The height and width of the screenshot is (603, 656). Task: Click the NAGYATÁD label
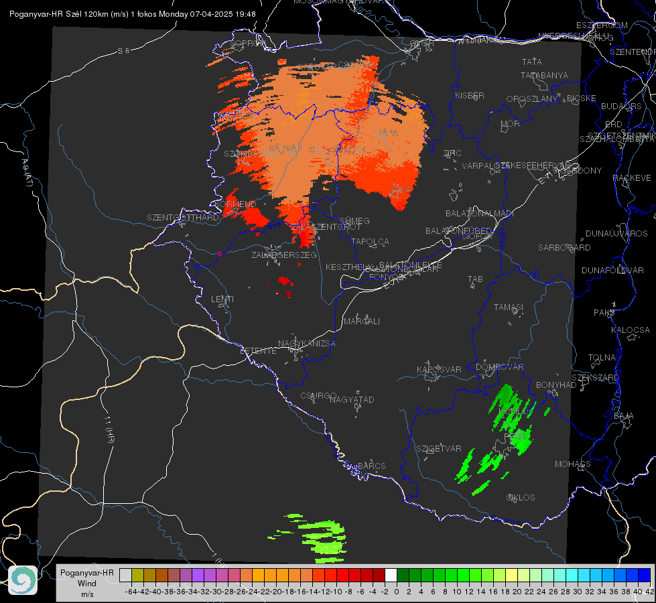[352, 399]
